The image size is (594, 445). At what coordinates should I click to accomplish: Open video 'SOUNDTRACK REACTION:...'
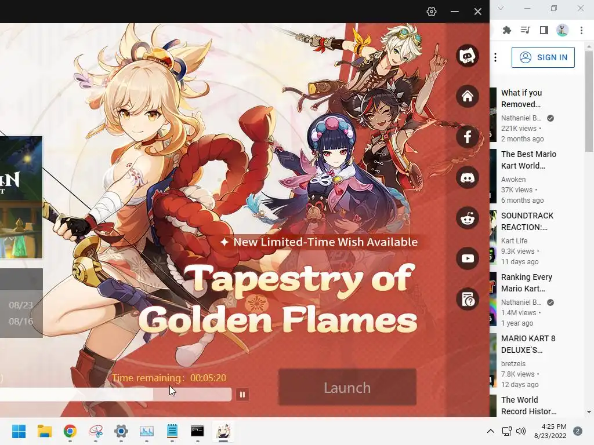click(527, 221)
